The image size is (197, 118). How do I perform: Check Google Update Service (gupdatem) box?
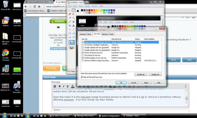click(83, 50)
